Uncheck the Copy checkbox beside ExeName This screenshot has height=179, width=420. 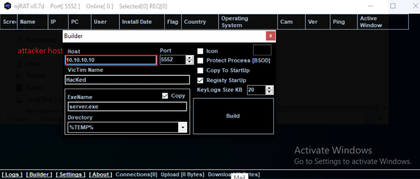pyautogui.click(x=165, y=96)
